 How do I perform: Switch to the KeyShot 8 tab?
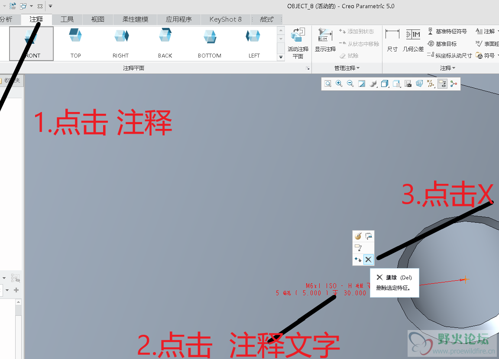pos(226,19)
